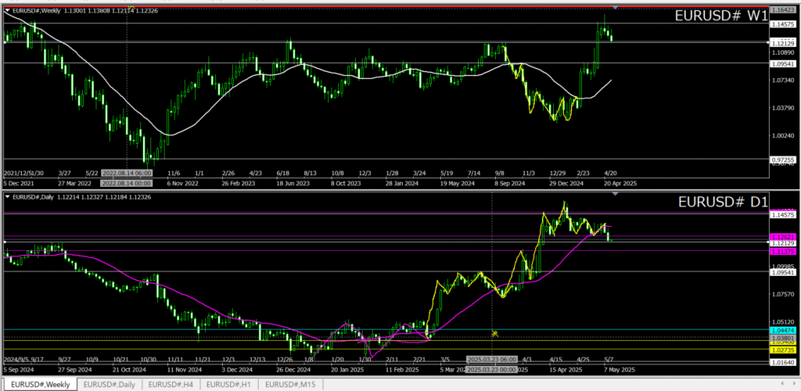Image resolution: width=801 pixels, height=391 pixels.
Task: Switch to the EURUSD#,M15 tab
Action: click(291, 385)
